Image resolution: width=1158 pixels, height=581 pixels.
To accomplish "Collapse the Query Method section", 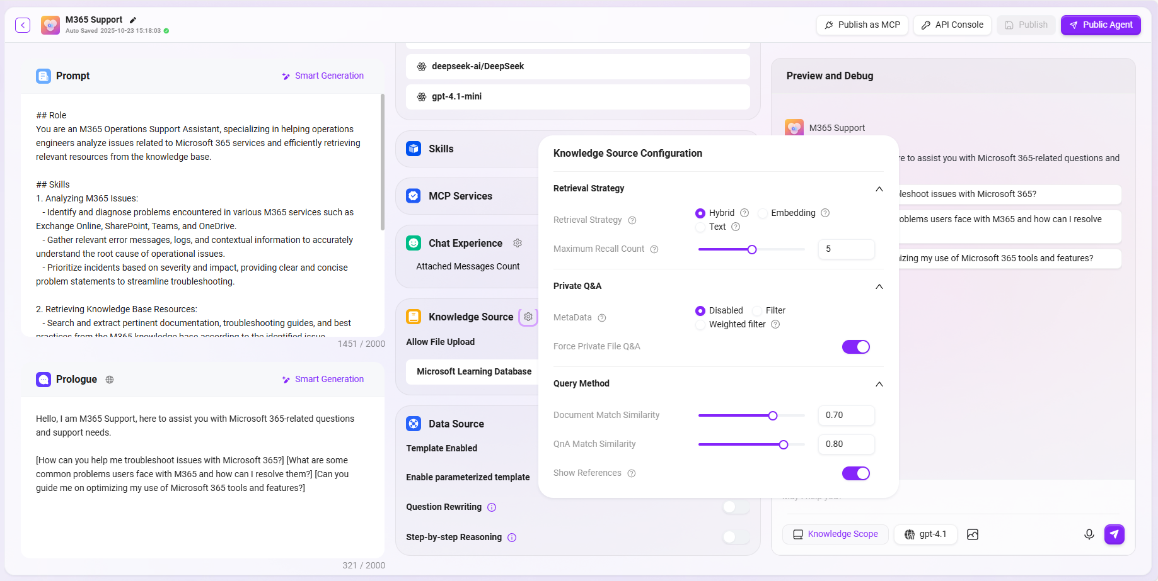I will 879,384.
